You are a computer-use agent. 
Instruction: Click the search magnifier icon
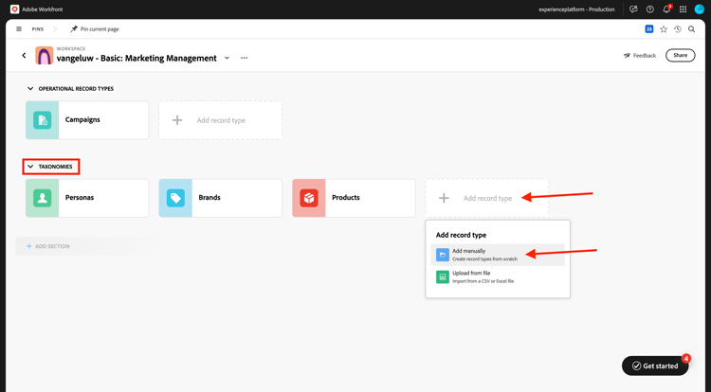[x=691, y=29]
